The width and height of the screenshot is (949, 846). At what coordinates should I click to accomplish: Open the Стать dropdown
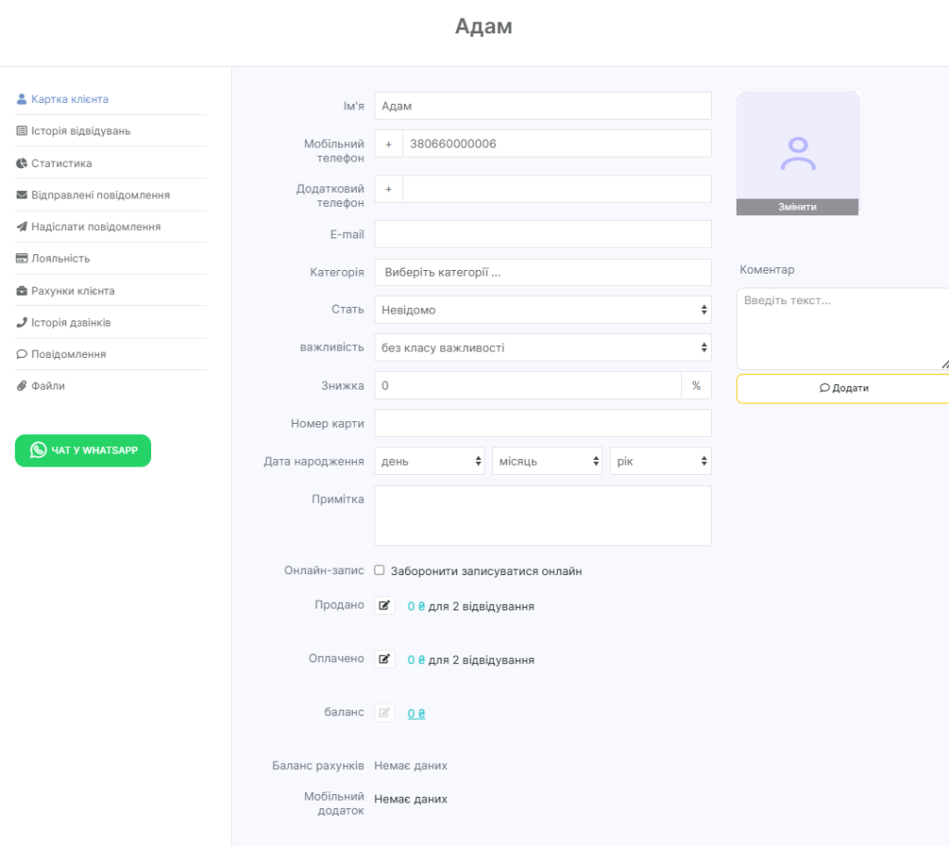click(x=542, y=310)
